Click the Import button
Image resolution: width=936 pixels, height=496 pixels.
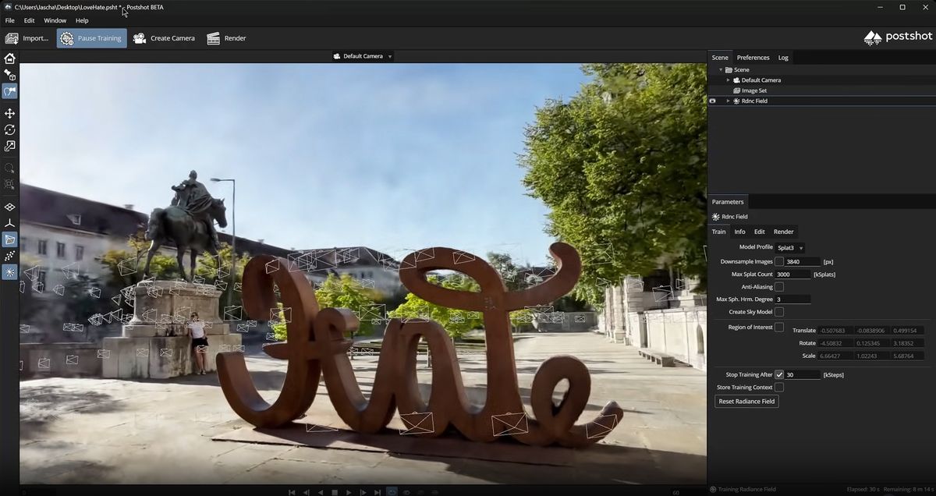tap(27, 38)
